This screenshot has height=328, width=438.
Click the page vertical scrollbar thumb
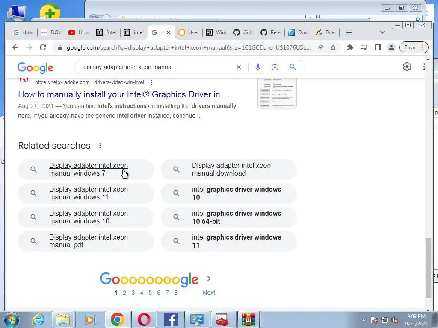coord(428,268)
